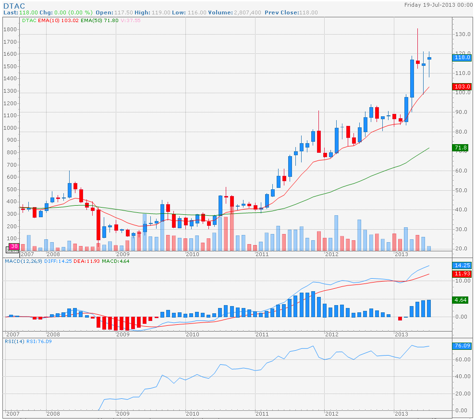
Task: Click the DEA:11.93 legend value
Action: [x=86, y=261]
